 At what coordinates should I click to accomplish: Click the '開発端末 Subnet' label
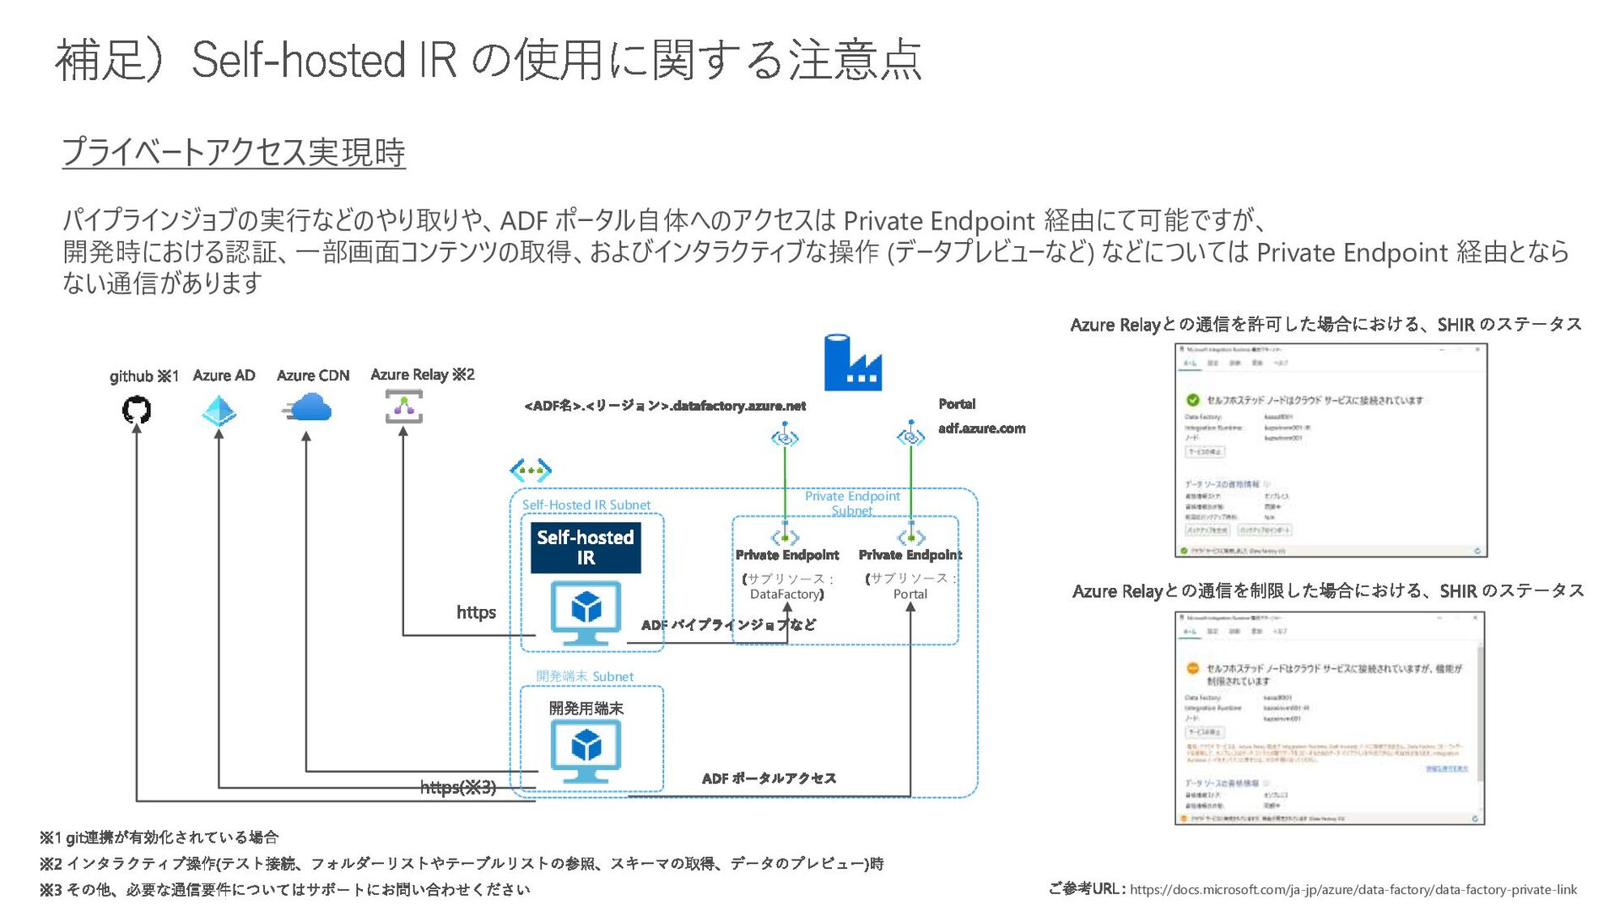[x=585, y=677]
